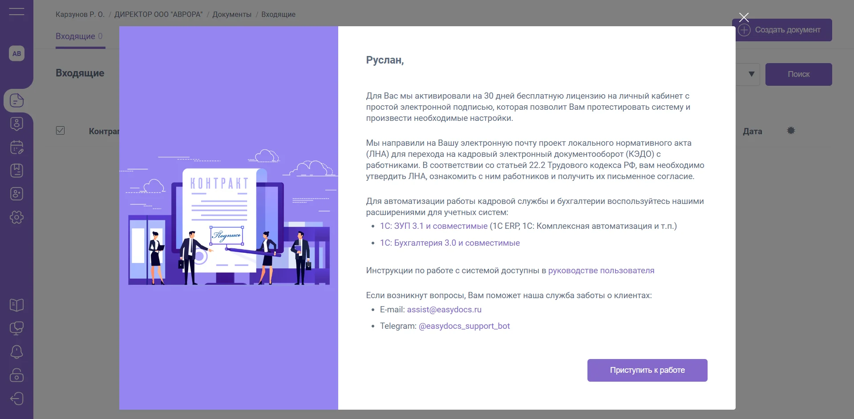The height and width of the screenshot is (419, 854).
Task: Open the 1С: ЗУП 3.1 и совместимые link
Action: point(433,226)
